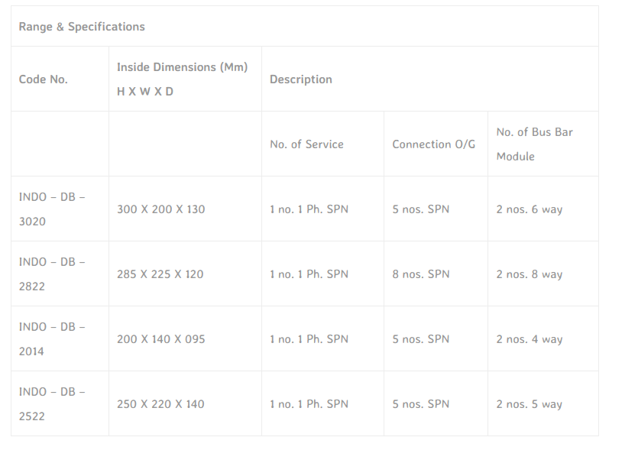Click the INDO – DB – 2014 code cell
The width and height of the screenshot is (622, 476).
coord(52,338)
